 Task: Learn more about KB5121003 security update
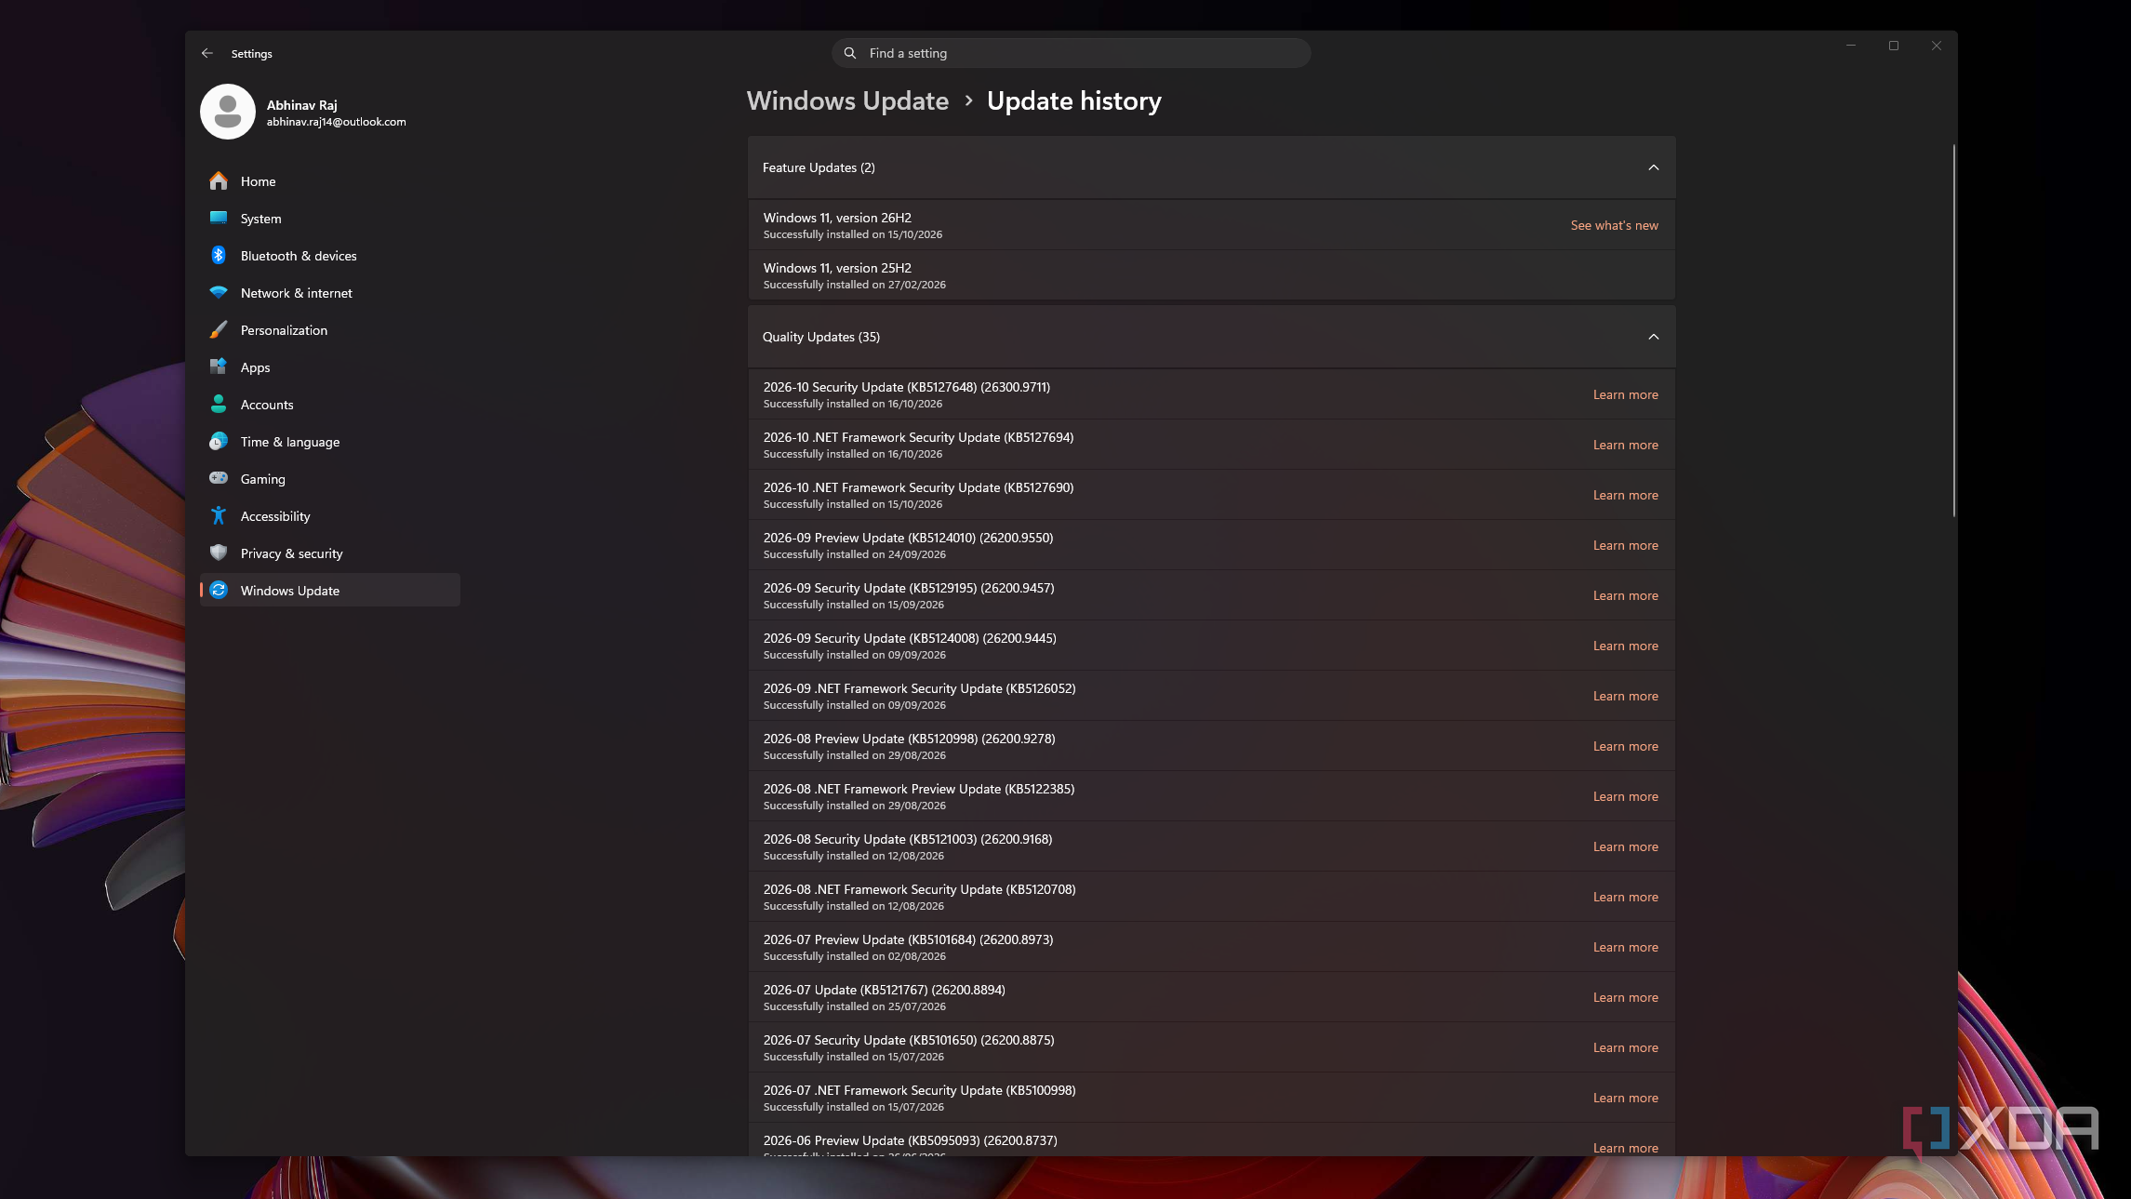point(1625,846)
